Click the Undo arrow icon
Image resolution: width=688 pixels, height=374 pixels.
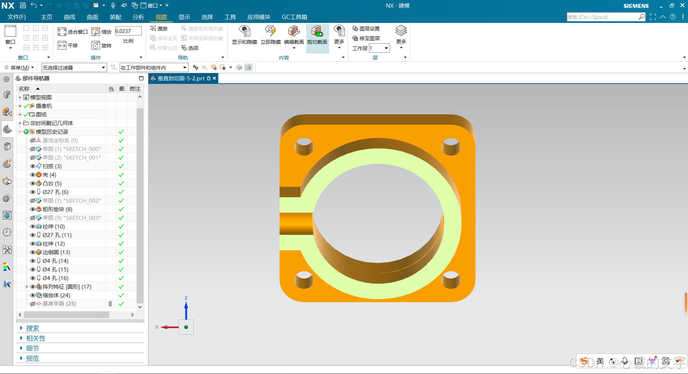34,5
